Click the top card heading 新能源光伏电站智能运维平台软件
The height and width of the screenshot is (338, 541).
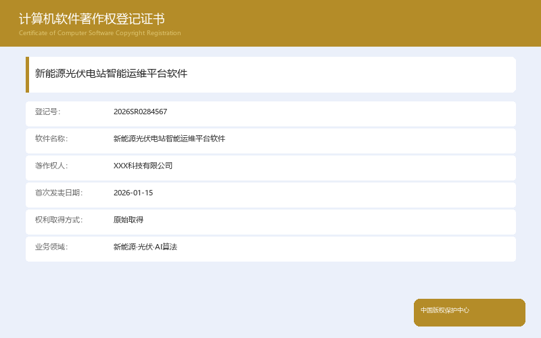[x=111, y=74]
